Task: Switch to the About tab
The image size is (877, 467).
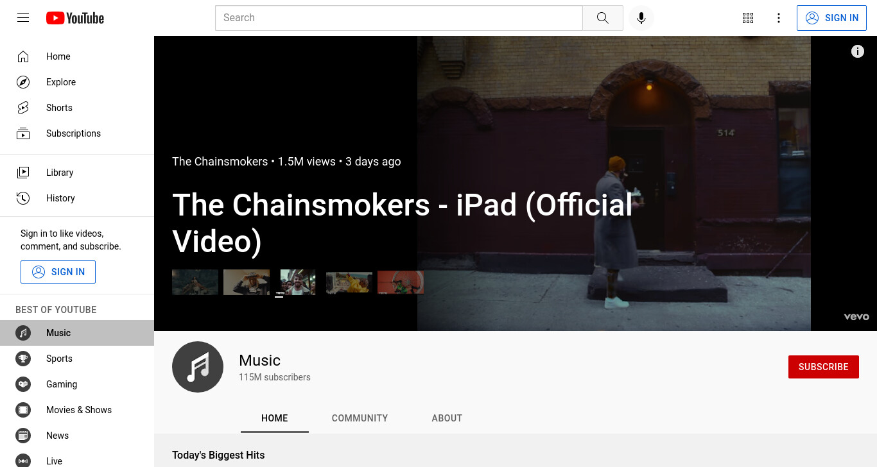Action: tap(447, 418)
